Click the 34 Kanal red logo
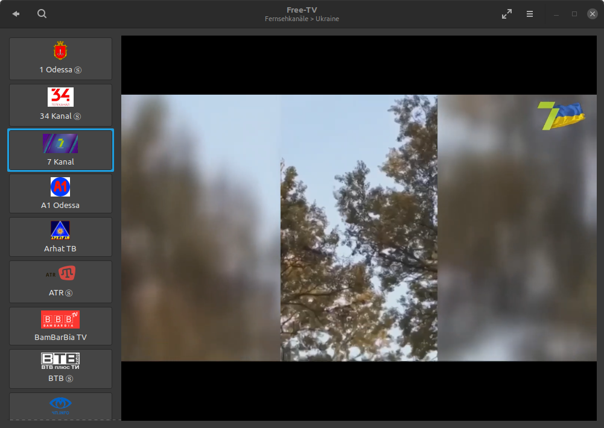Image resolution: width=604 pixels, height=428 pixels. (x=60, y=96)
